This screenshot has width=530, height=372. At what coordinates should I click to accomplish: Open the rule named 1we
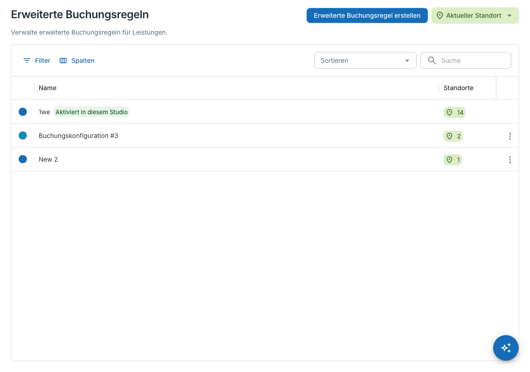tap(44, 112)
